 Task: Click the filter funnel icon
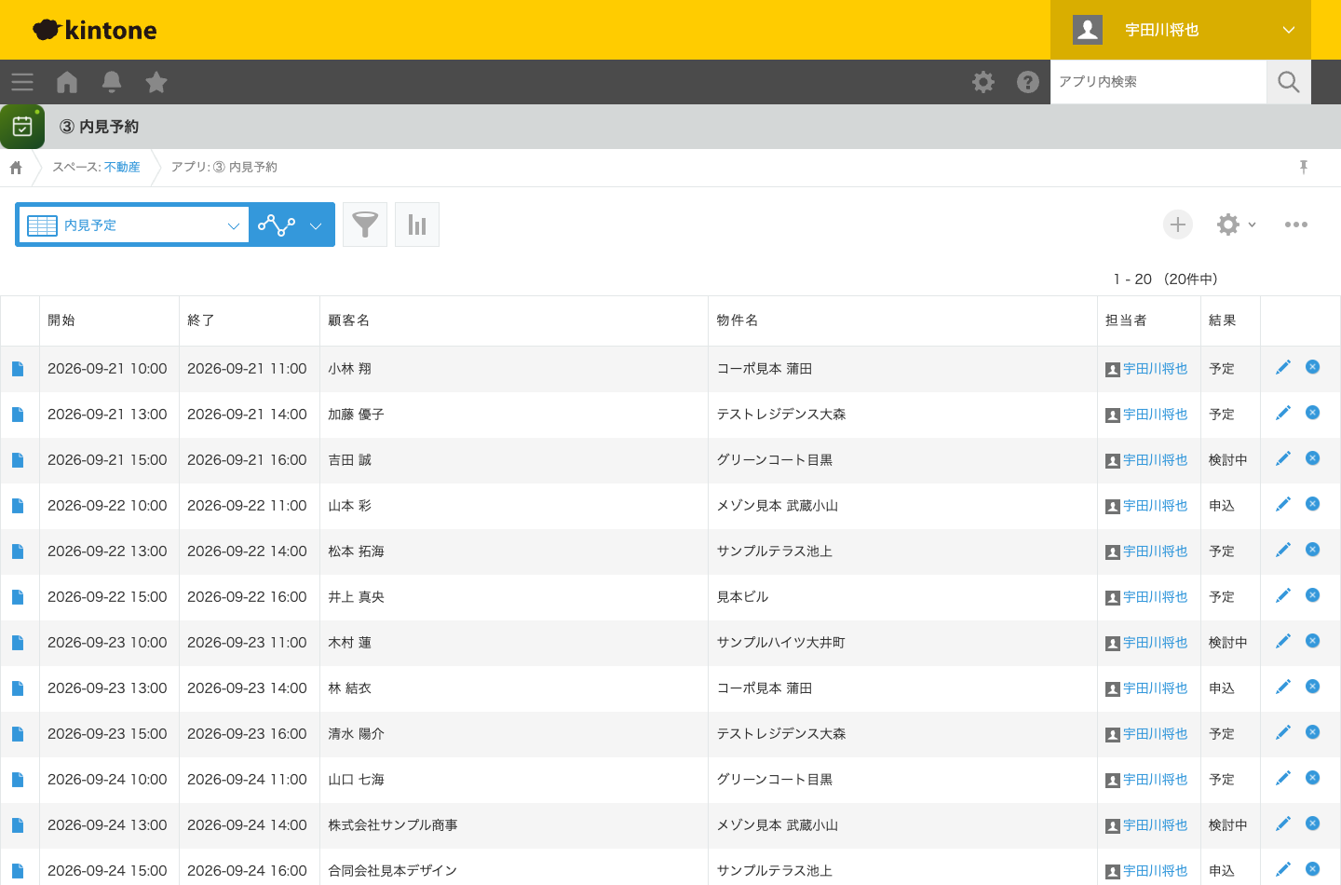click(365, 225)
